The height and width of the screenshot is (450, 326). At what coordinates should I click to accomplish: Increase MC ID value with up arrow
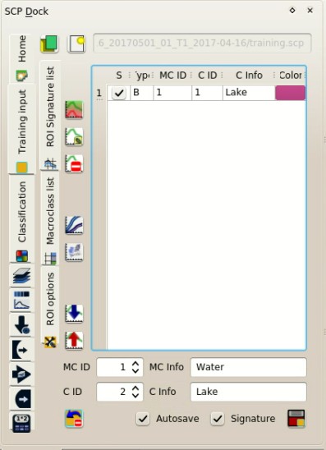135,363
